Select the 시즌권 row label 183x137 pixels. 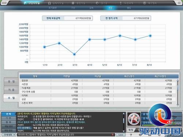tap(25, 84)
